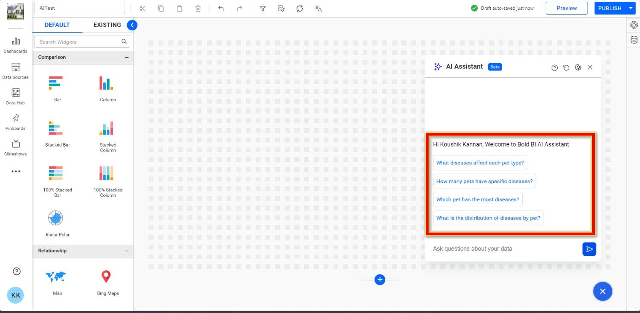Screen dimensions: 640x313
Task: Click the Copy icon in toolbar
Action: pos(161,8)
